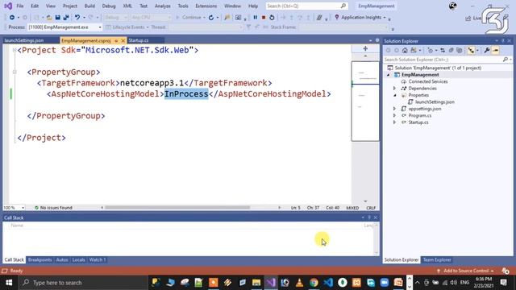Image resolution: width=516 pixels, height=290 pixels.
Task: Collapse the PropertyGroup XML element
Action: coord(15,72)
